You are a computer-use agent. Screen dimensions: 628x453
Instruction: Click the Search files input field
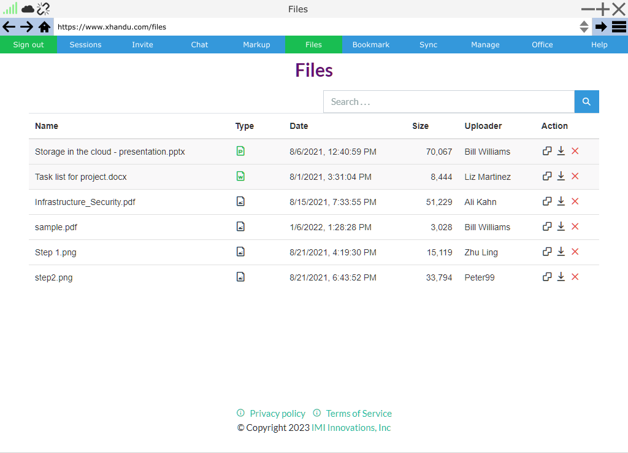coord(448,102)
